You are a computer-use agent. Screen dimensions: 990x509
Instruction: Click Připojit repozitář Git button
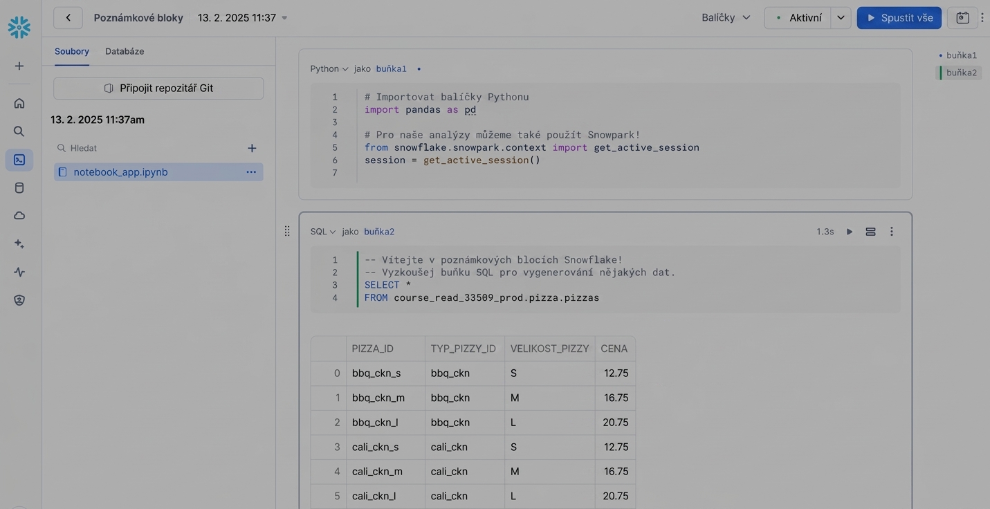tap(158, 88)
